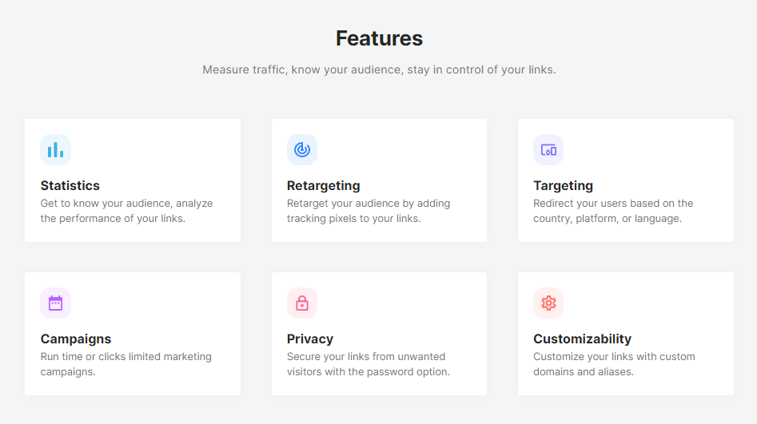The width and height of the screenshot is (757, 424).
Task: Click the 'Retarget your audience by adding' text
Action: click(x=369, y=211)
